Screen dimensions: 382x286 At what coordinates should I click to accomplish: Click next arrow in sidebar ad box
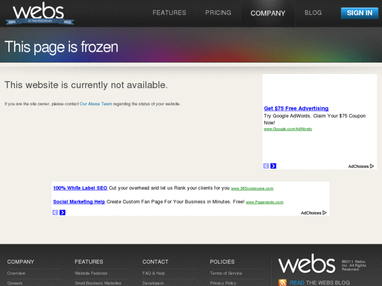(273, 166)
